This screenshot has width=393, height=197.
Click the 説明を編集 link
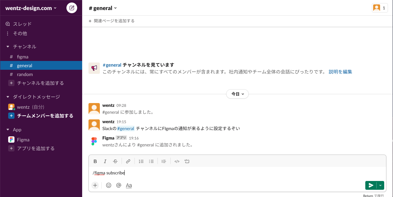pos(340,72)
